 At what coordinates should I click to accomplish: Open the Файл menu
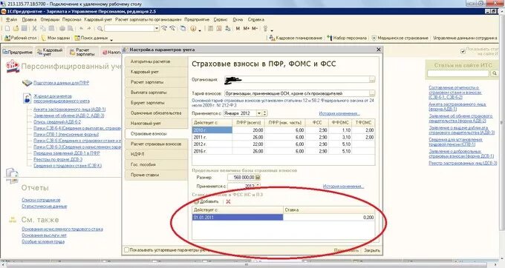[11, 19]
